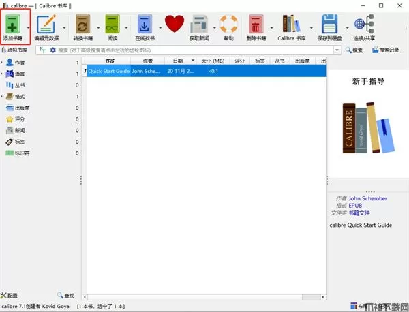Open the Virtual library (虚拟书库) button
409x312 pixels.
14,50
